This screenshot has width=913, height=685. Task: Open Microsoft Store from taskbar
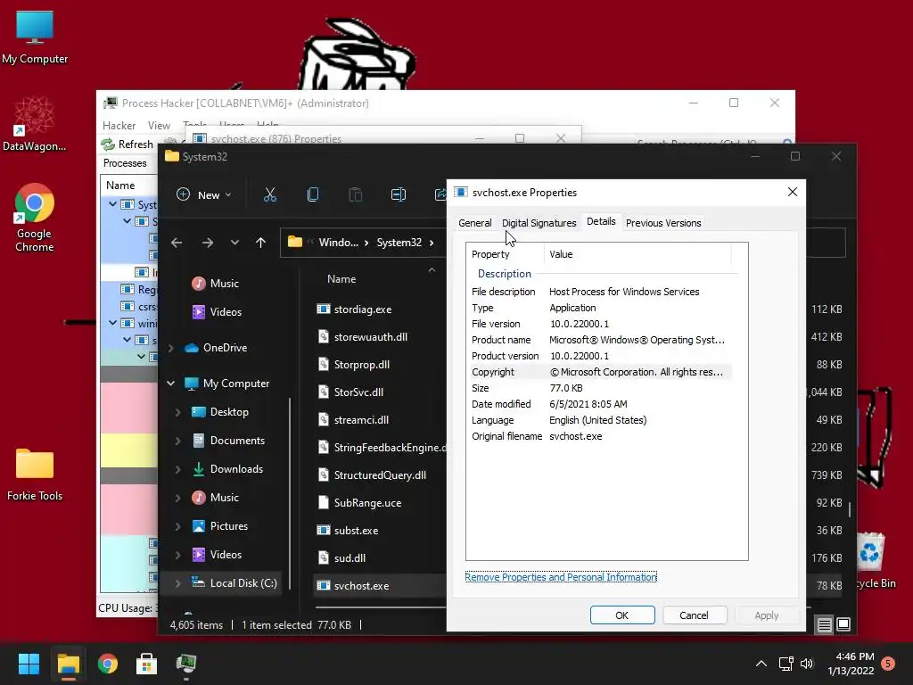(x=147, y=664)
